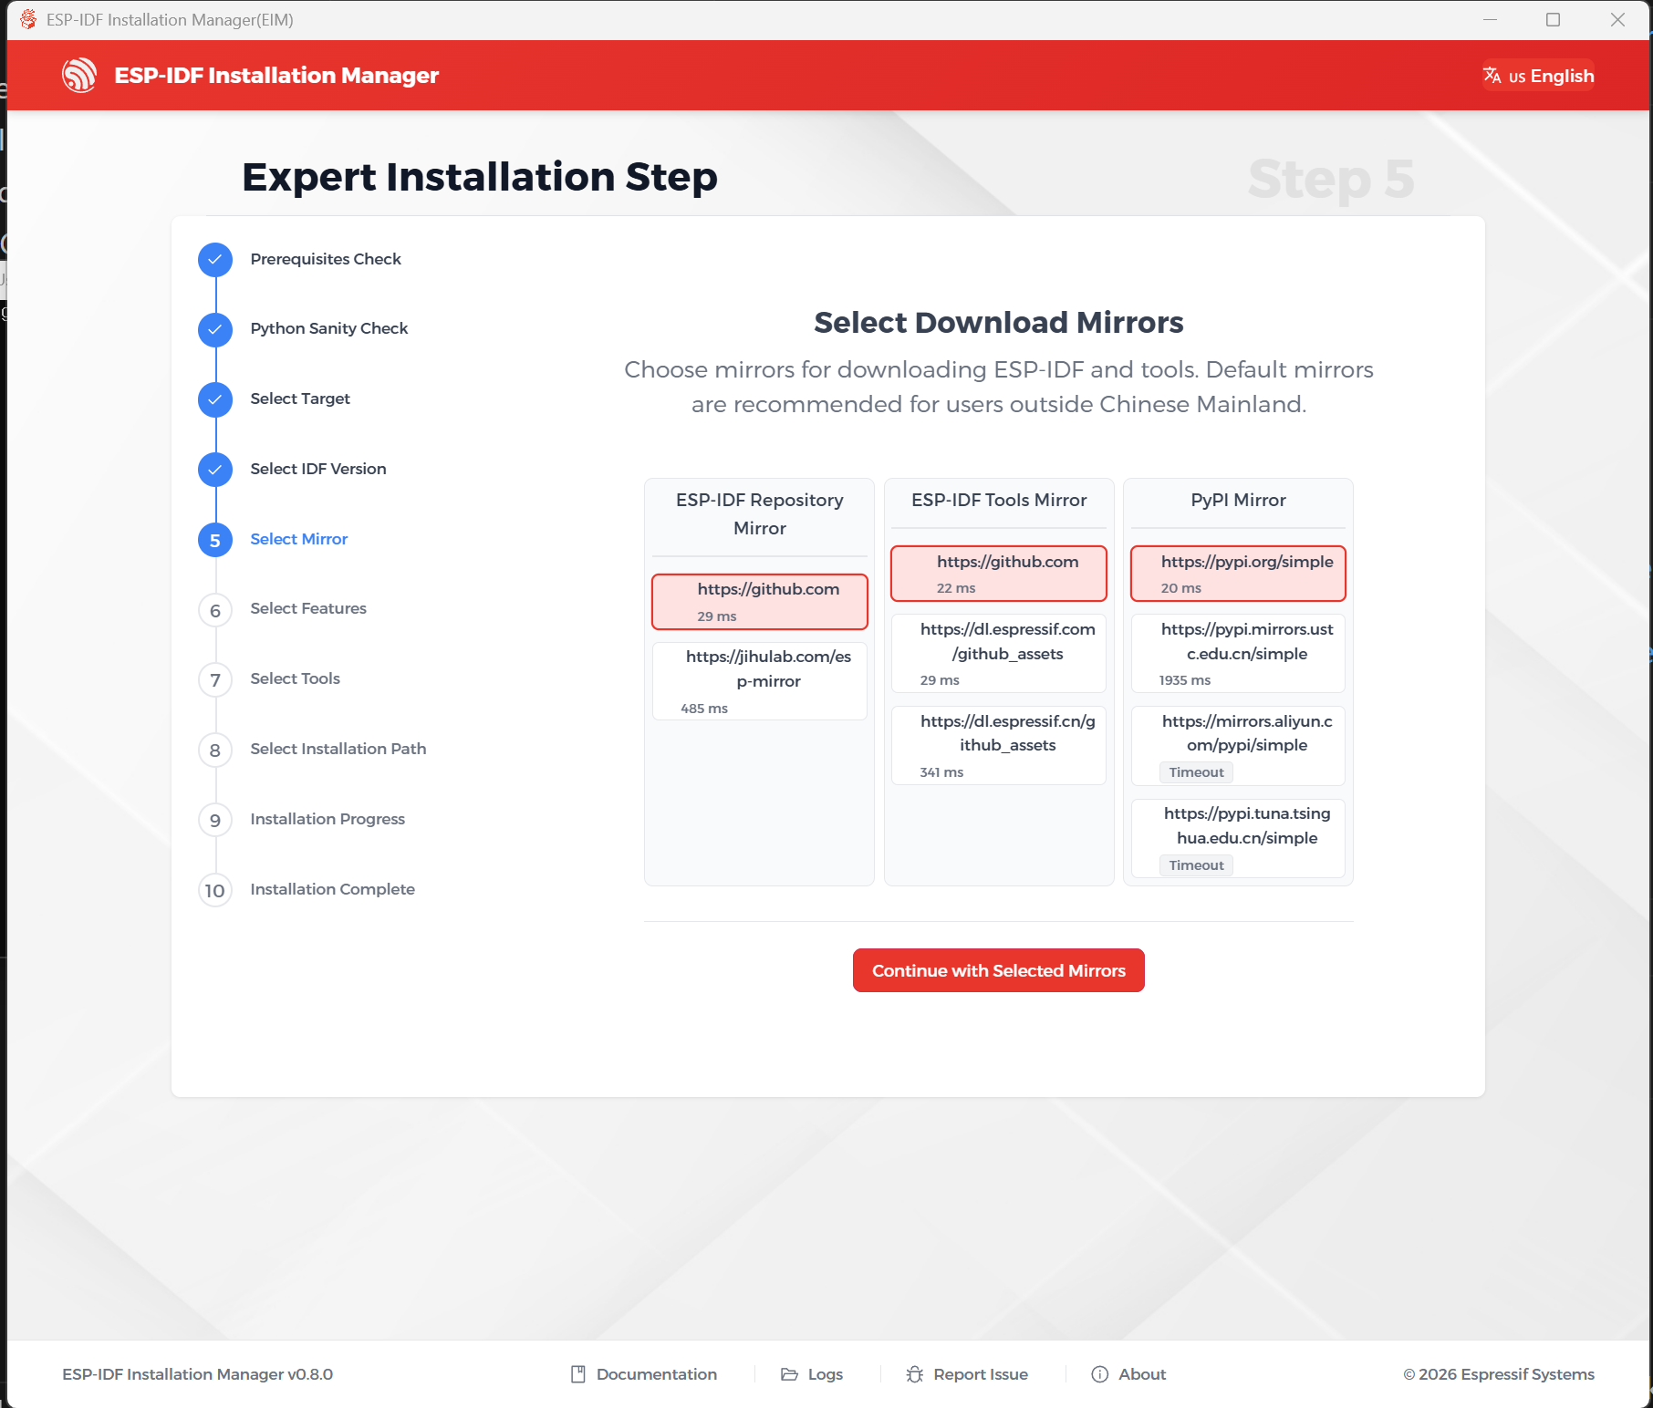
Task: Jump to the Select Tools step label
Action: pyautogui.click(x=296, y=678)
